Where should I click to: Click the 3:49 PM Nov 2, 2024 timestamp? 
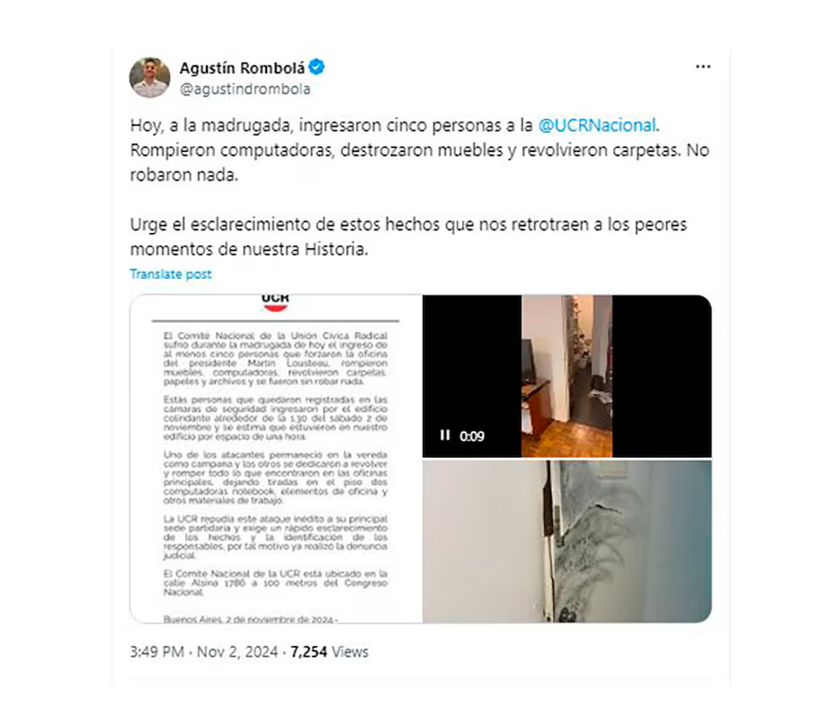tap(204, 652)
